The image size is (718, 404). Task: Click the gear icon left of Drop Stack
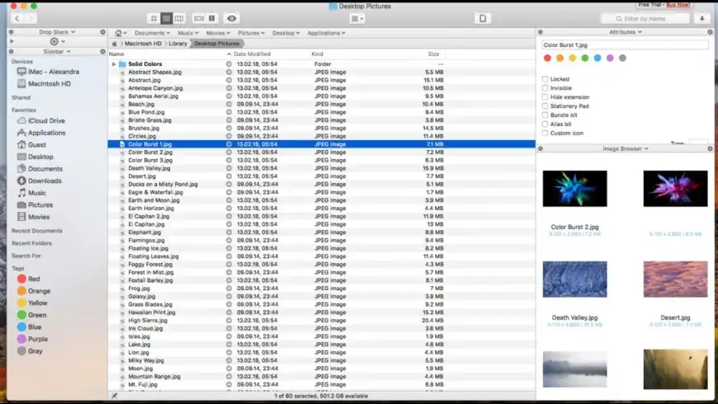click(12, 32)
